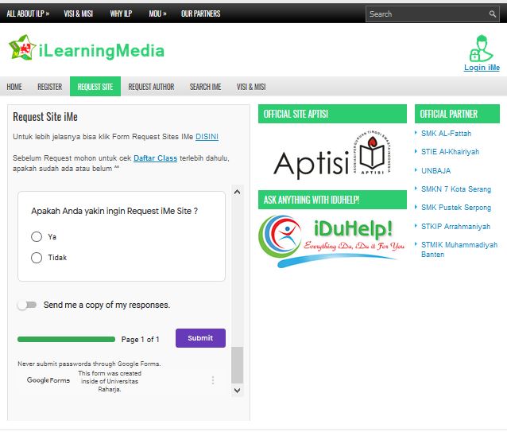
Task: Open SMK AL-Fattah partner link
Action: 446,134
